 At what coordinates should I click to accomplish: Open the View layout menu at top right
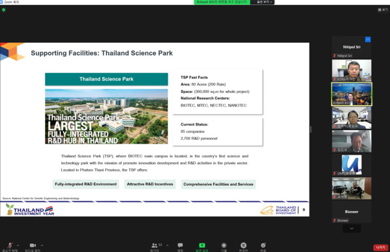click(x=383, y=10)
